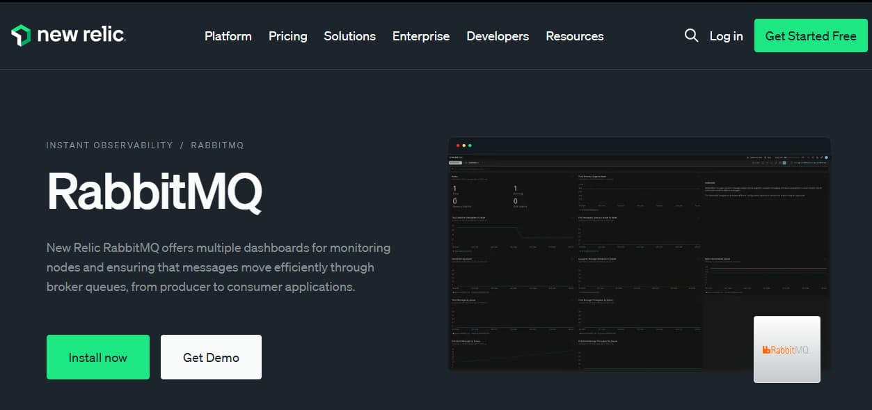
Task: Open the Log in link
Action: point(726,36)
